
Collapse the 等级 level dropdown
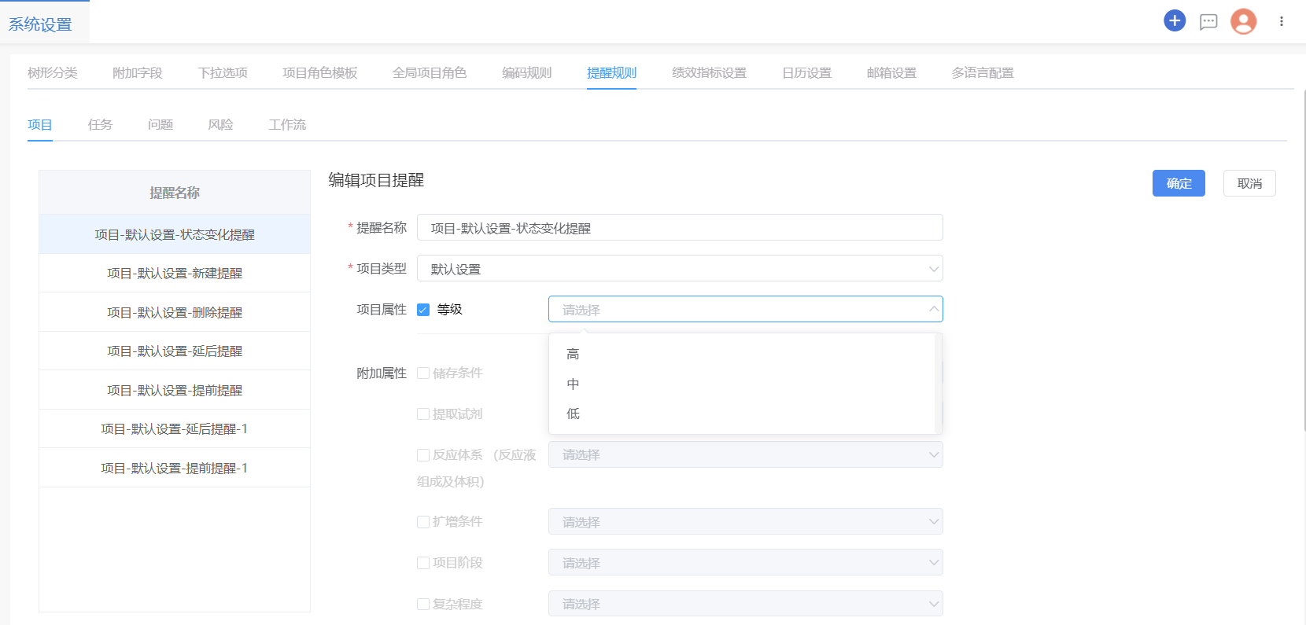click(933, 310)
